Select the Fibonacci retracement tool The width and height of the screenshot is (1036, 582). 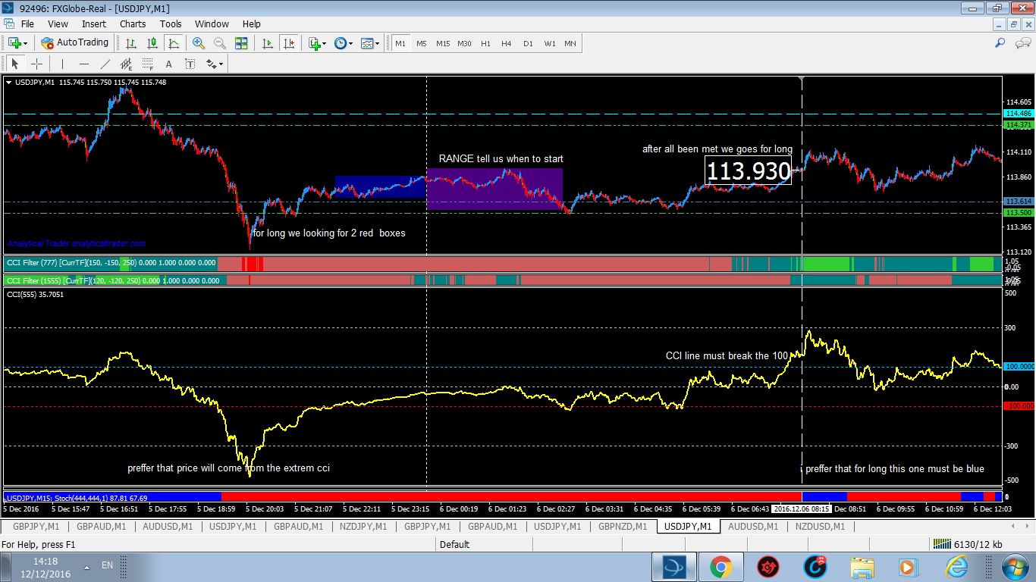point(147,64)
